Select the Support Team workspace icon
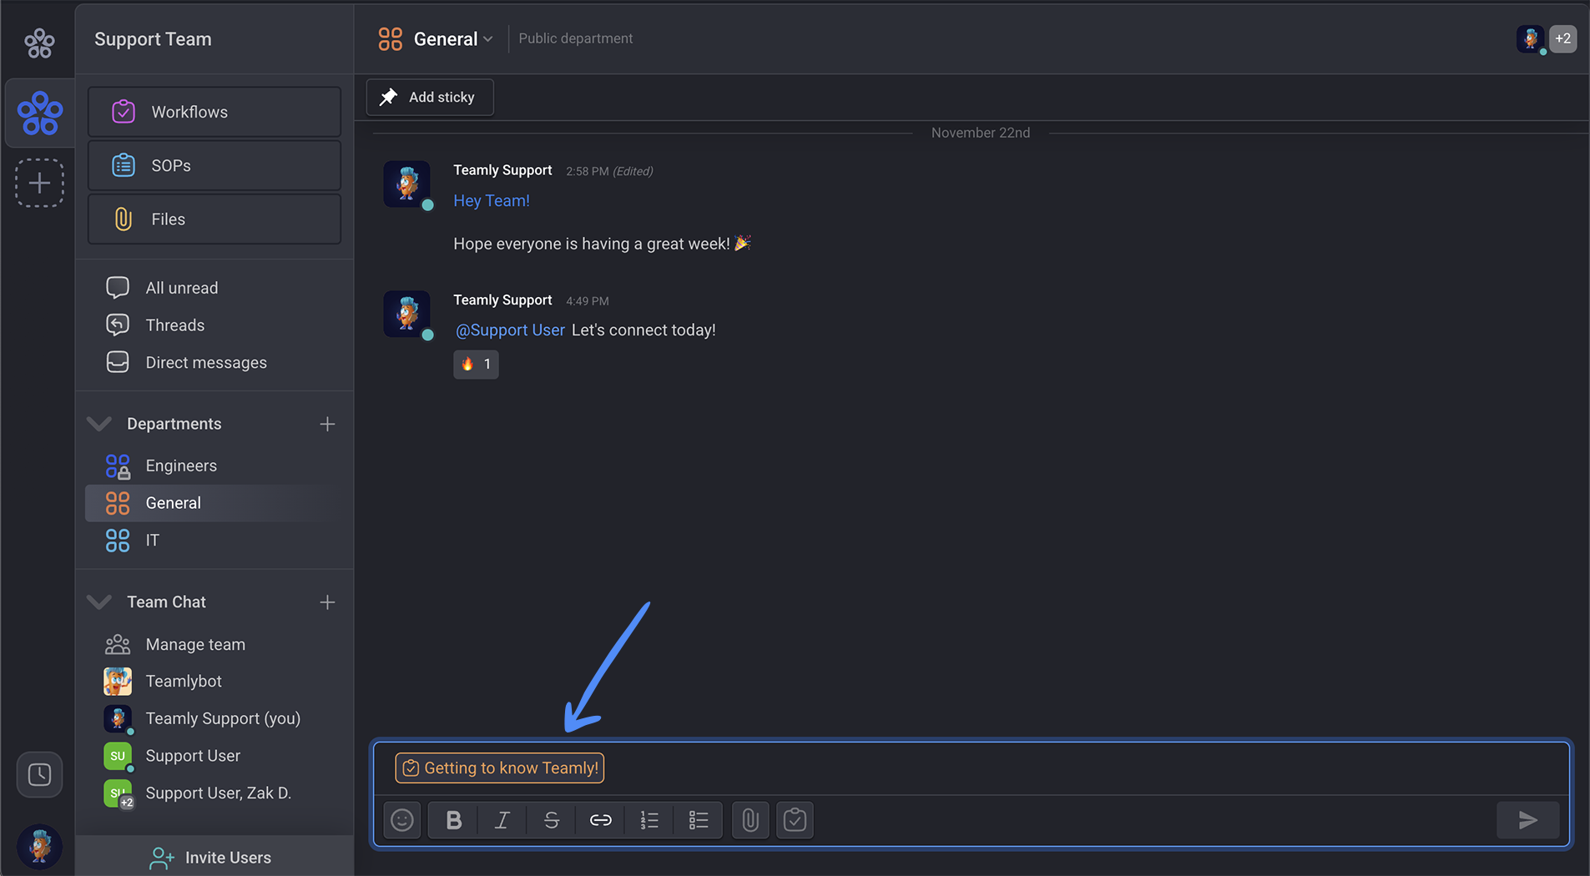 click(x=39, y=113)
